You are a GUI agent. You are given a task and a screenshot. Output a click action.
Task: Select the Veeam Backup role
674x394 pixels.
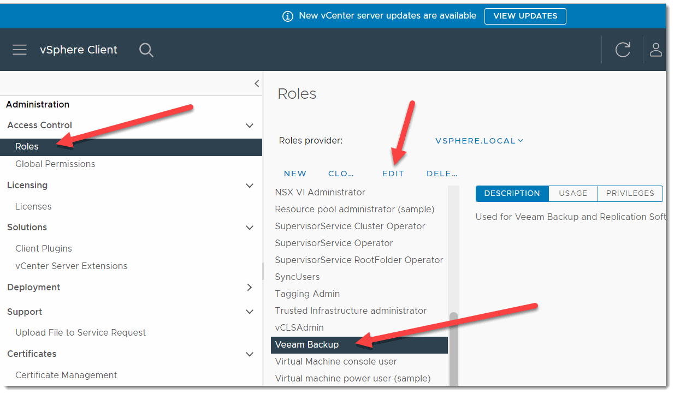click(307, 344)
